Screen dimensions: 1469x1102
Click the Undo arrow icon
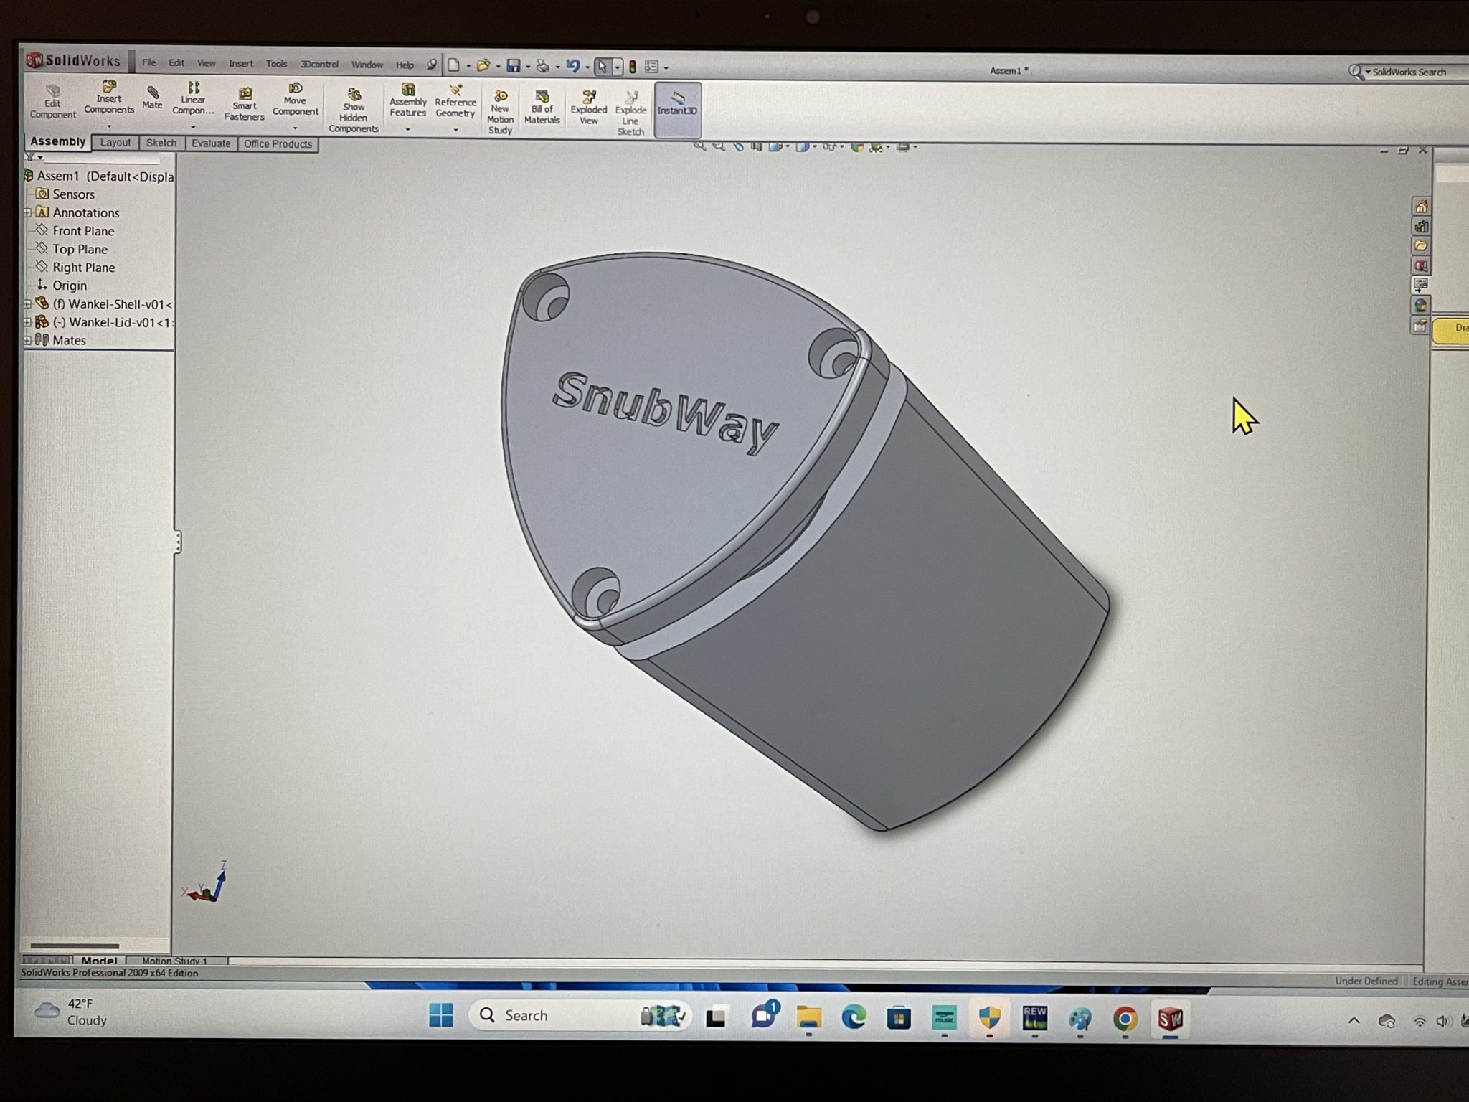(572, 67)
